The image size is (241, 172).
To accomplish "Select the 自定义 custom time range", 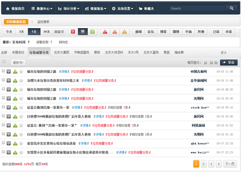I will pos(59,32).
